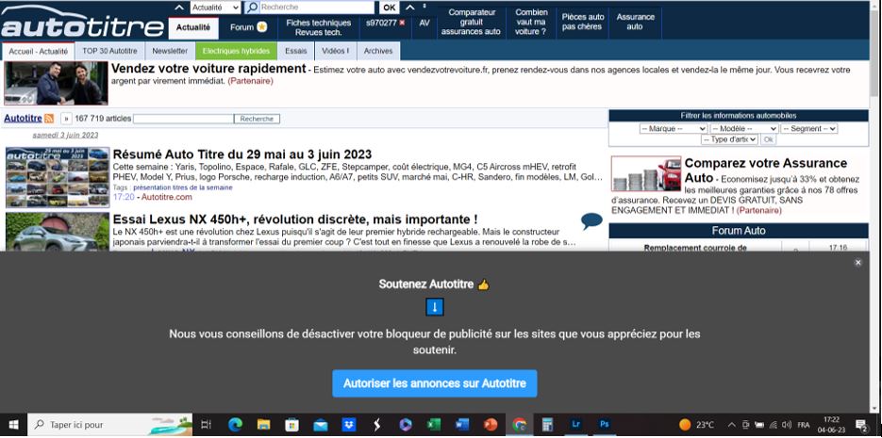The width and height of the screenshot is (882, 438).
Task: Open the Lexus NX article thumbnail
Action: coord(58,232)
